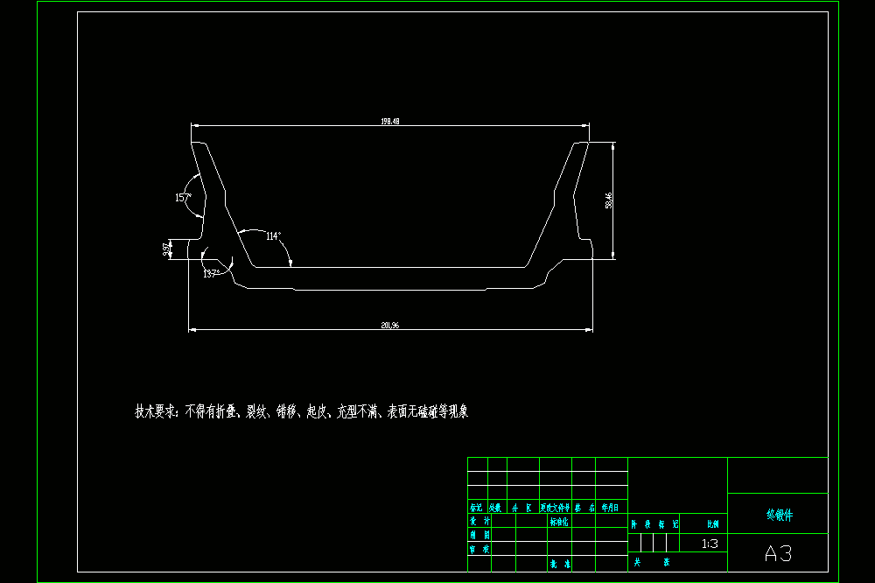This screenshot has width=875, height=583.
Task: Click the 标准化 label in title block
Action: [x=558, y=522]
